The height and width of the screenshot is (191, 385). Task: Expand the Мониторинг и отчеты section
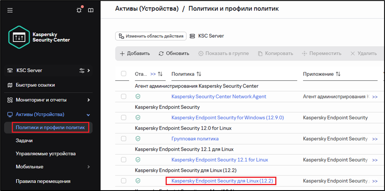click(89, 100)
